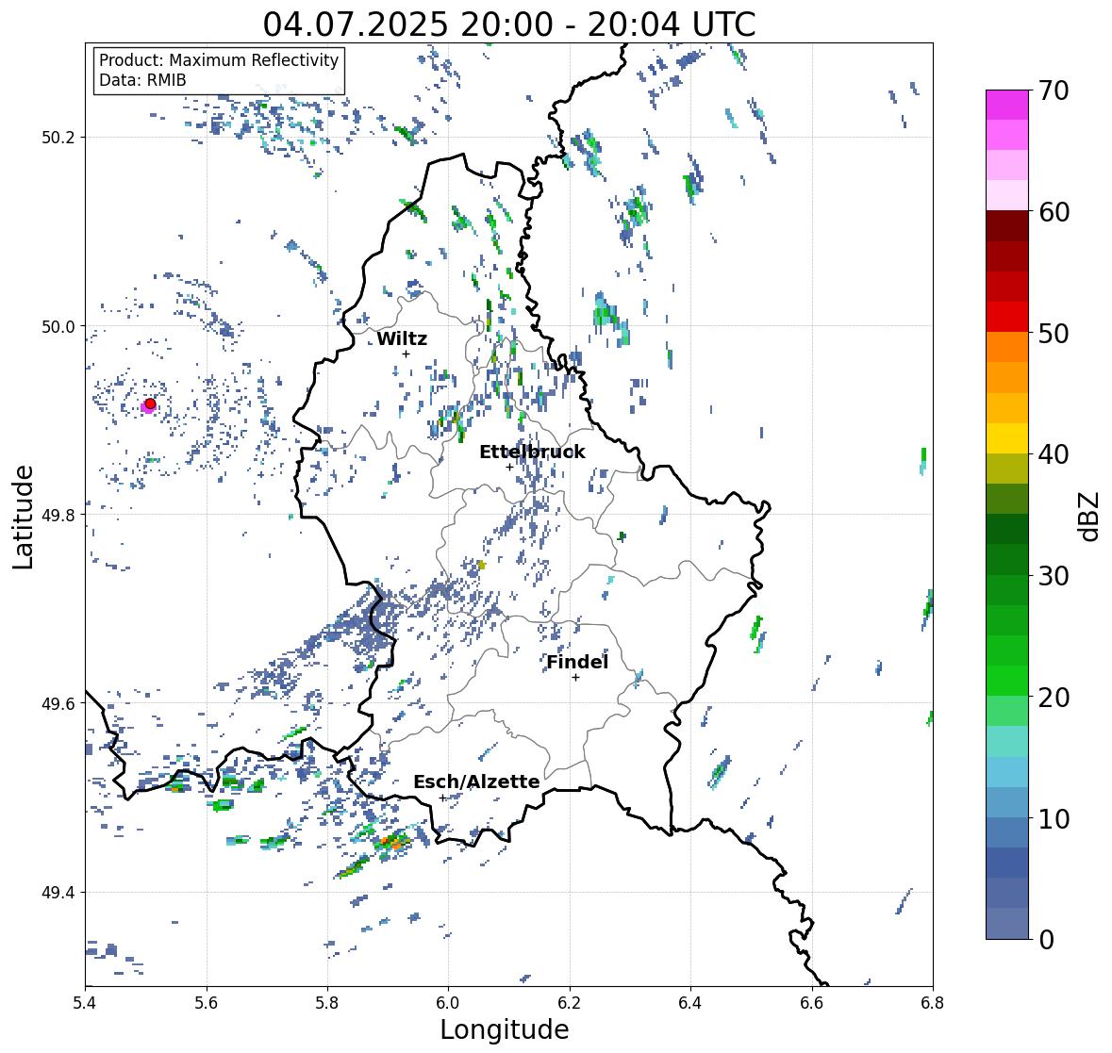Click the red dot marker near longitude 5.5

[150, 403]
